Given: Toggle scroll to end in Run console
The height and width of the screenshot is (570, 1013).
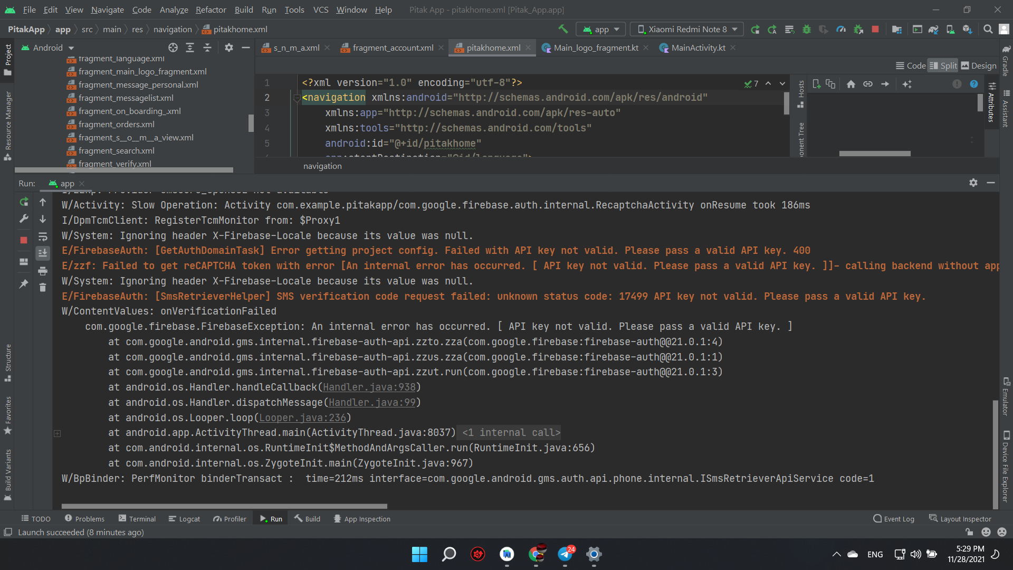Looking at the screenshot, I should 43,253.
